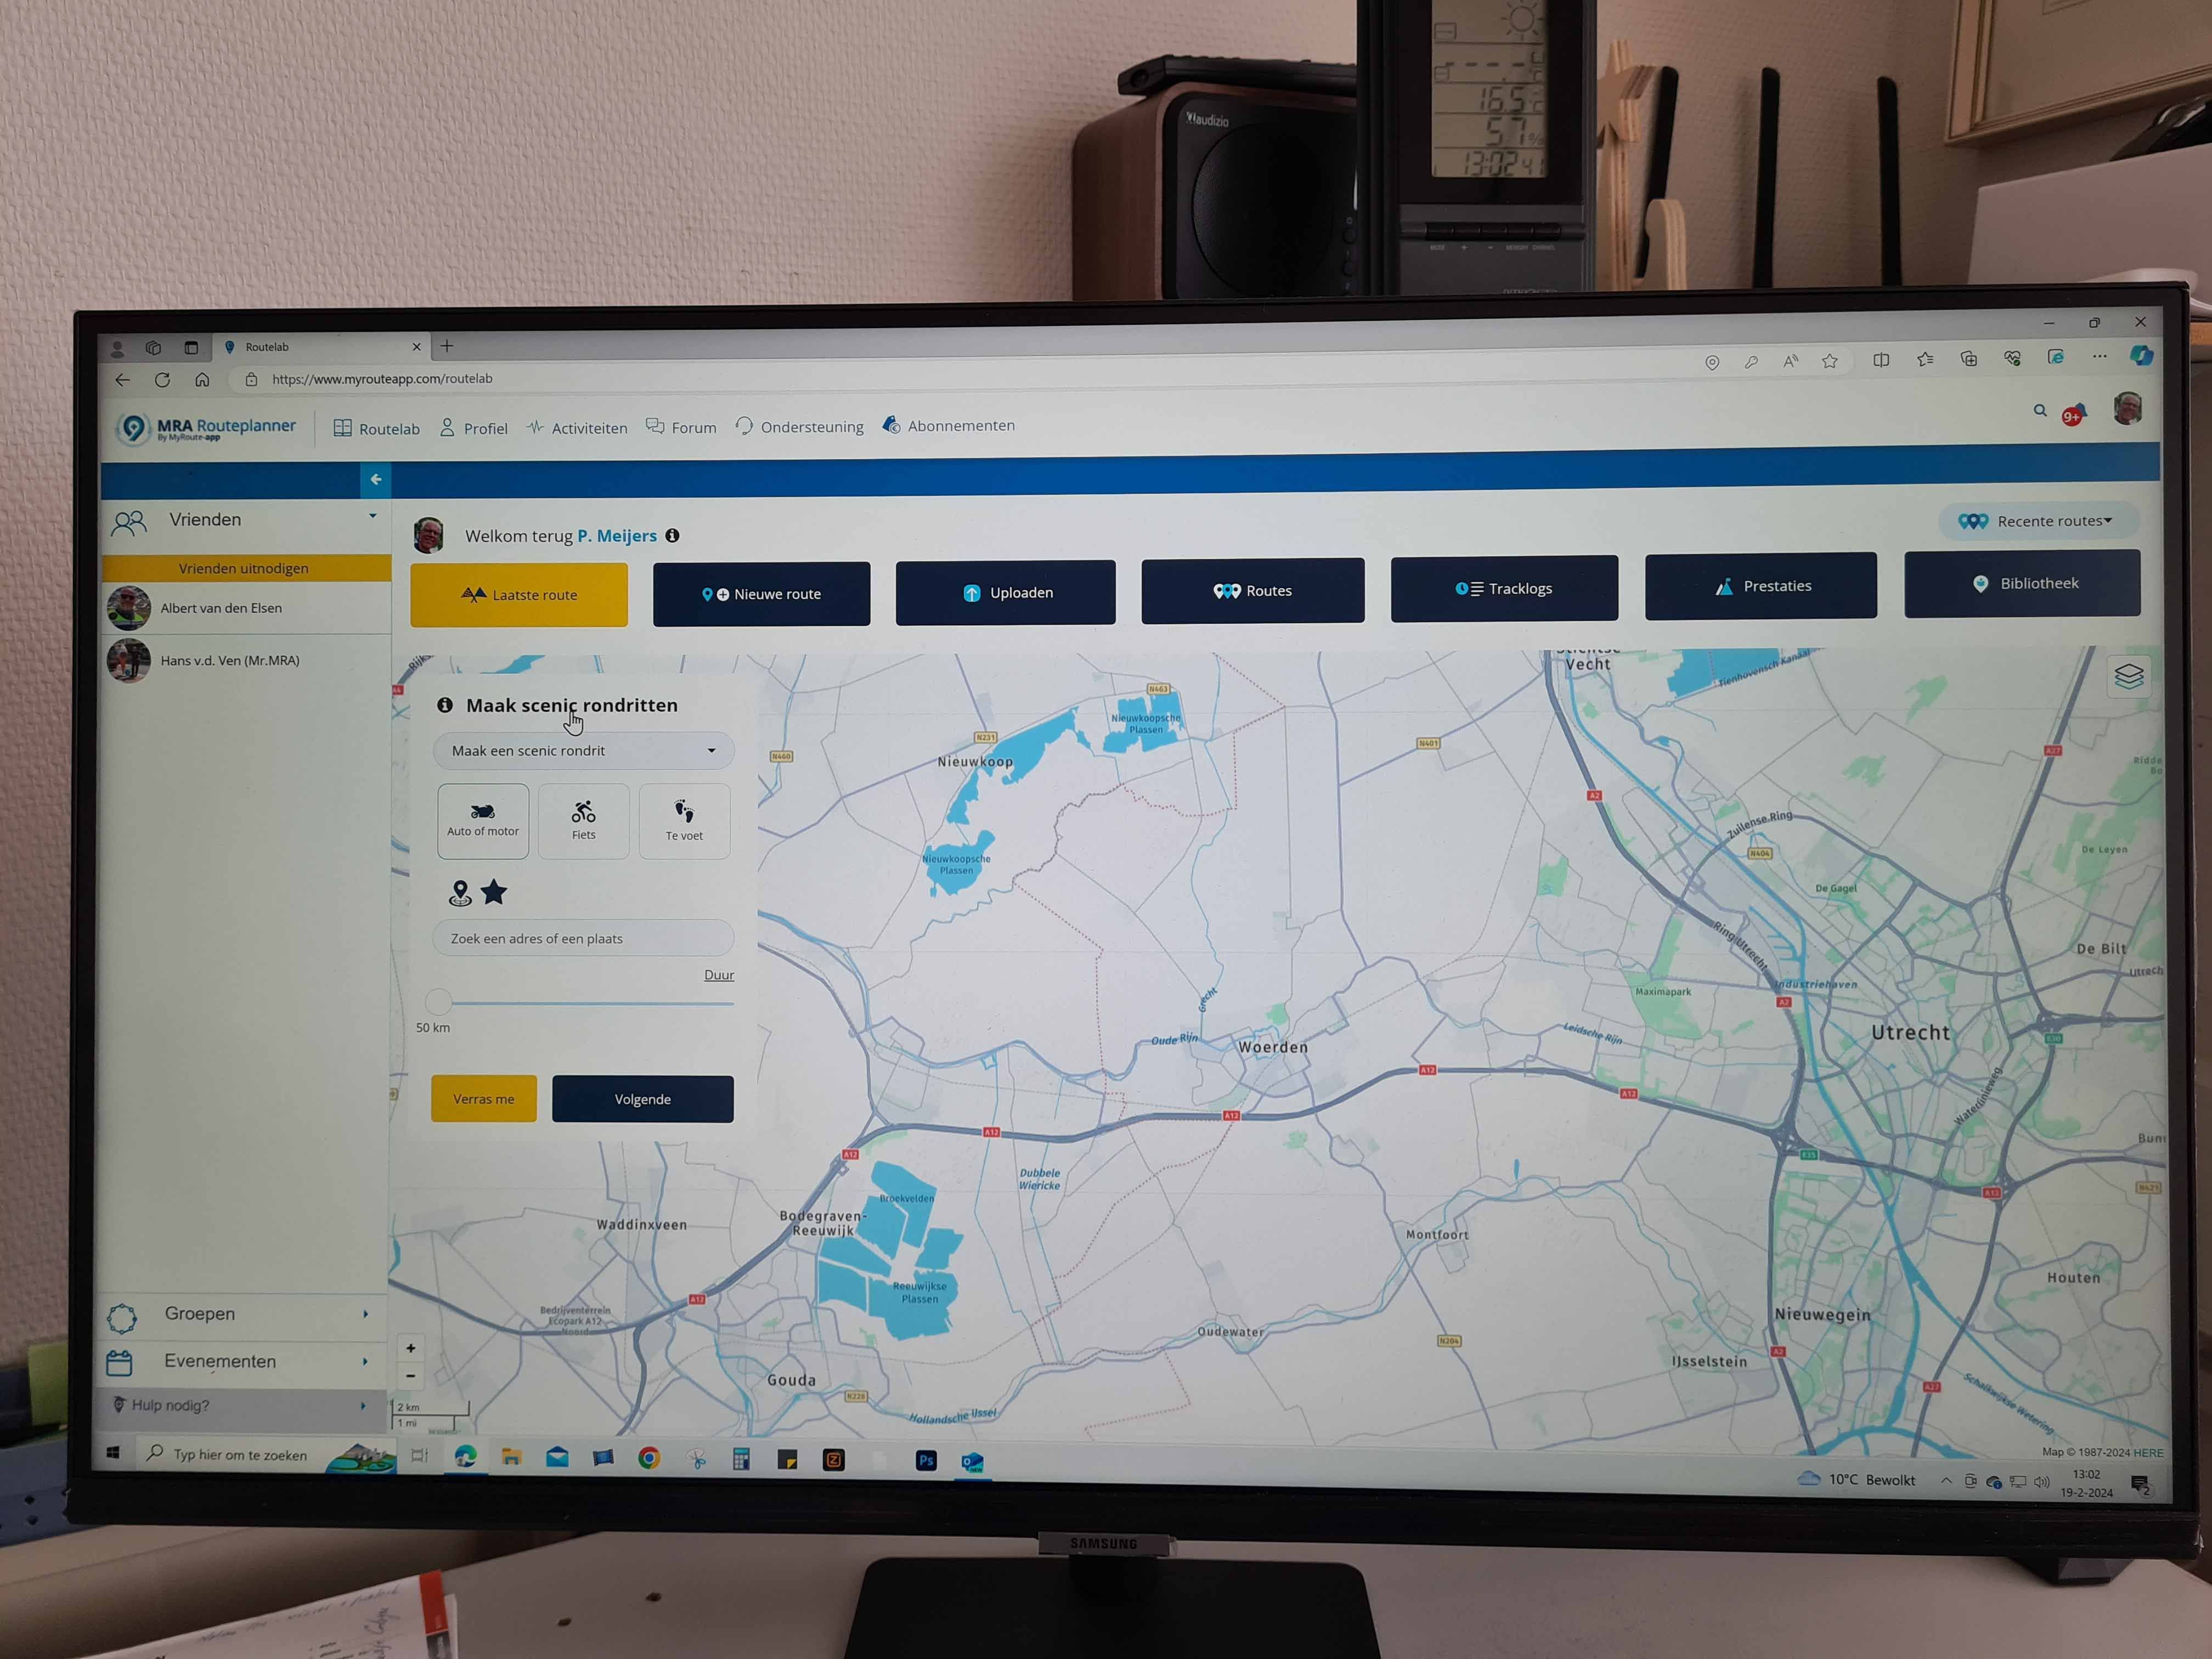Click the Uploaden button
2212x1659 pixels.
coord(1006,593)
